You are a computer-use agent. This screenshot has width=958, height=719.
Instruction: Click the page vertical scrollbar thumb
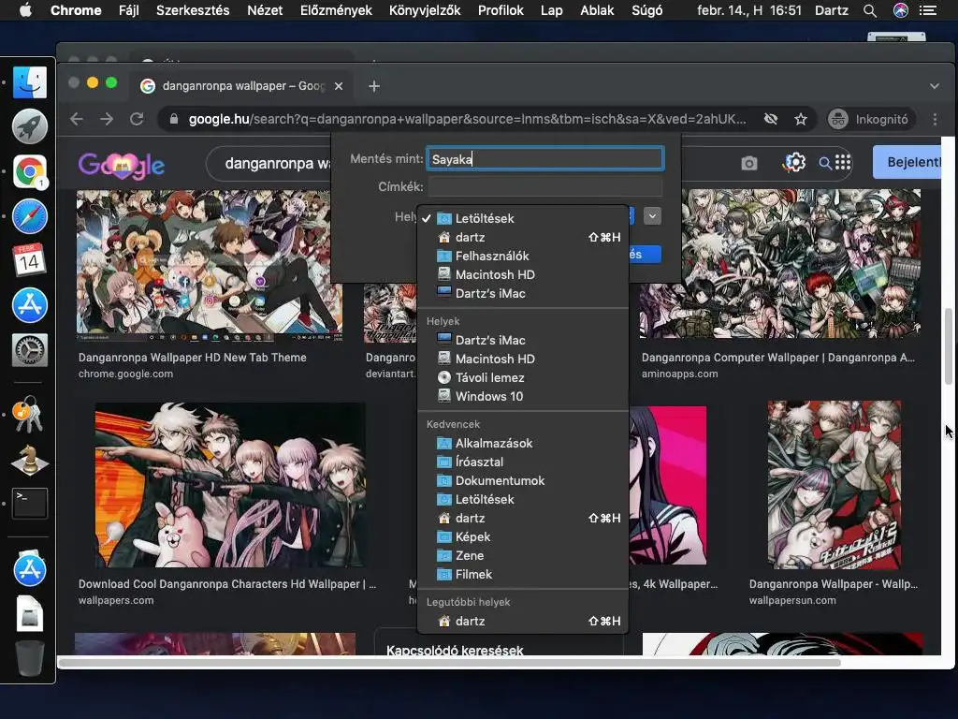pyautogui.click(x=949, y=346)
